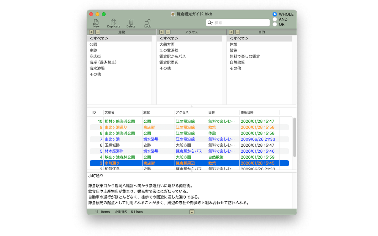Select その他 in the 目的 list
This screenshot has width=378, height=236.
click(259, 68)
